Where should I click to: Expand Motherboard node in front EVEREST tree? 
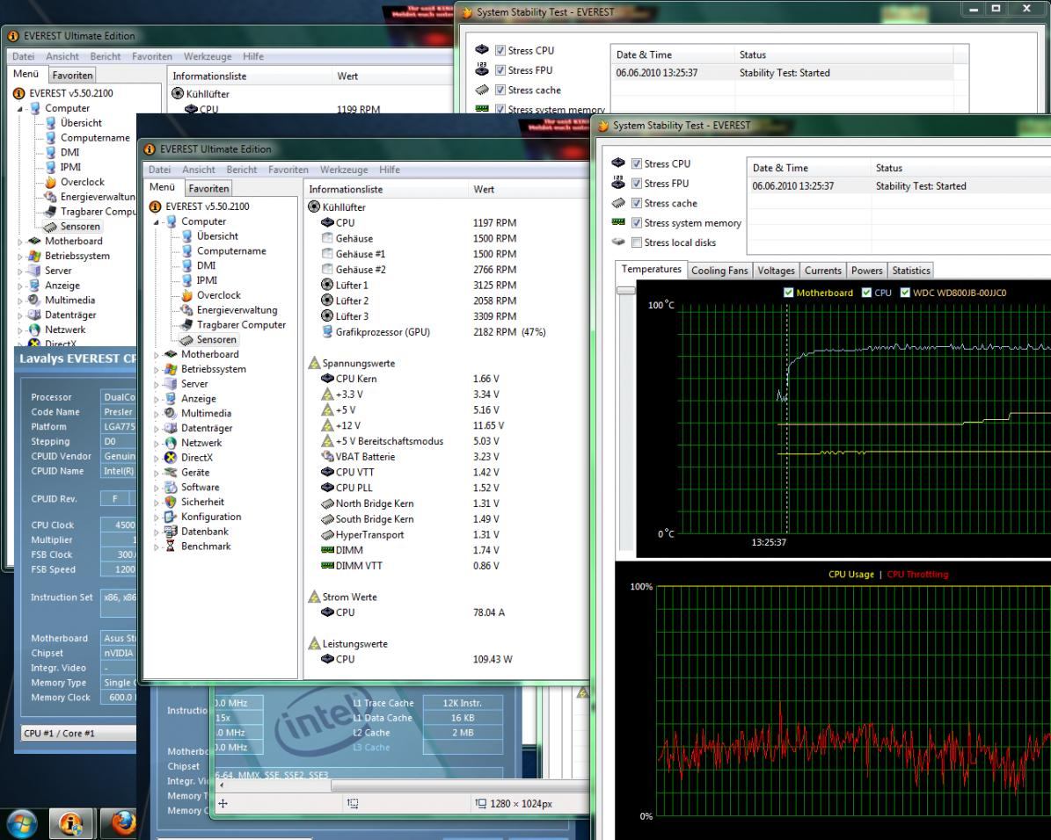pyautogui.click(x=157, y=354)
